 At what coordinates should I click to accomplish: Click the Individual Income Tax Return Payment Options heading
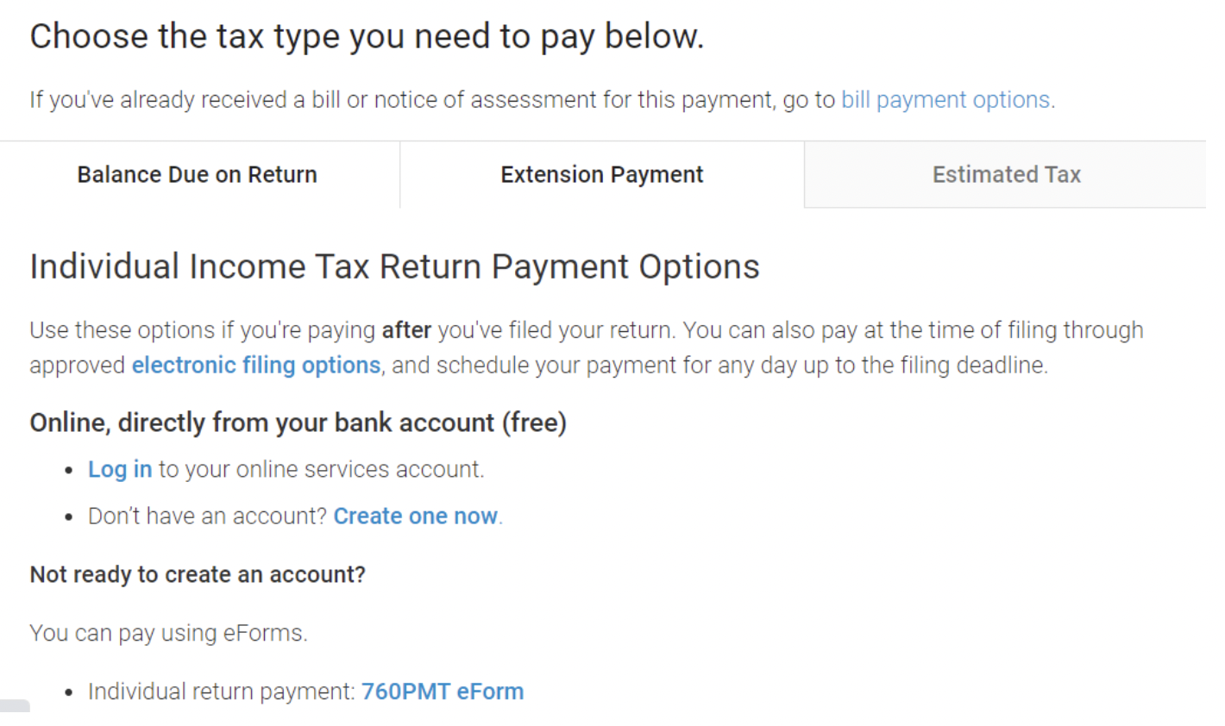pos(394,266)
